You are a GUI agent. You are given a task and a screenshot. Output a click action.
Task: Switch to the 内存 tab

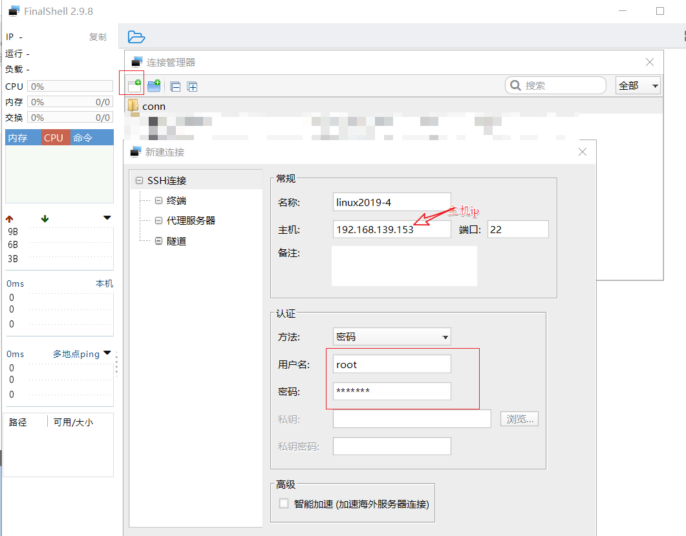click(x=23, y=138)
